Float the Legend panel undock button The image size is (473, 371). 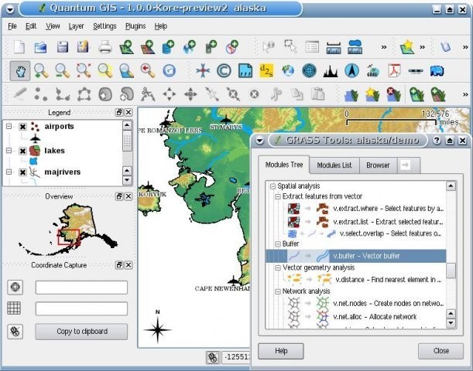119,112
